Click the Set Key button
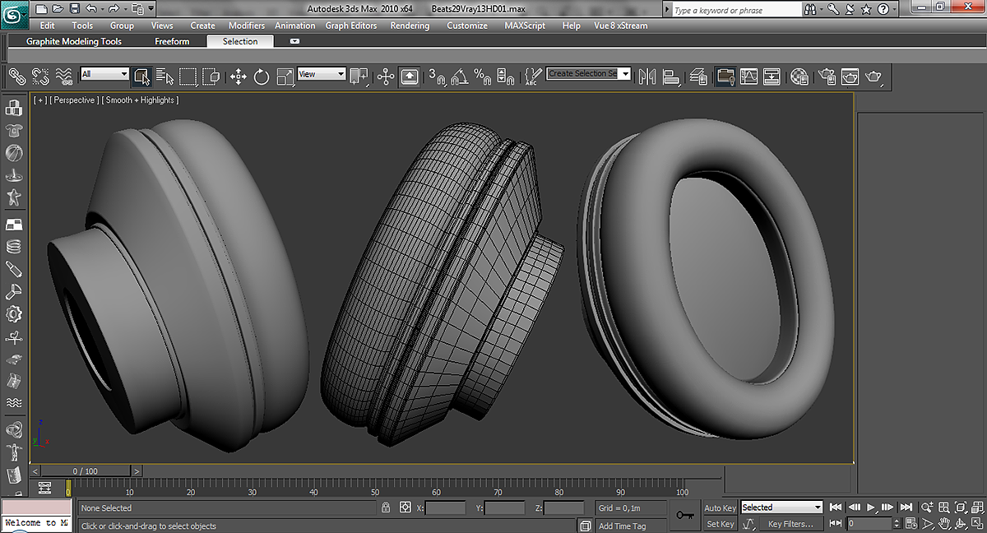Screen dimensions: 987x533 click(x=720, y=524)
